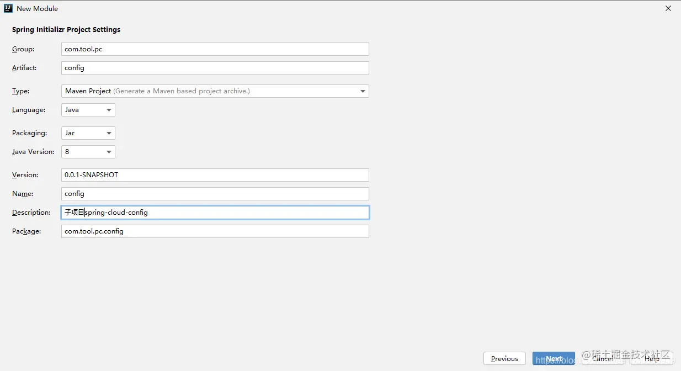The width and height of the screenshot is (681, 371).
Task: Close the New Module dialog
Action: click(668, 9)
